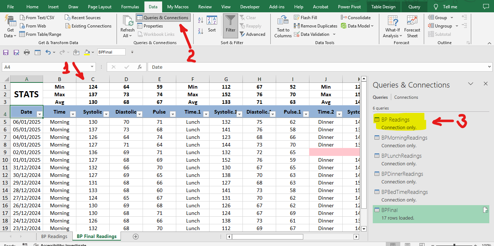Open the Power Pivot tab
The width and height of the screenshot is (494, 246).
[x=349, y=7]
